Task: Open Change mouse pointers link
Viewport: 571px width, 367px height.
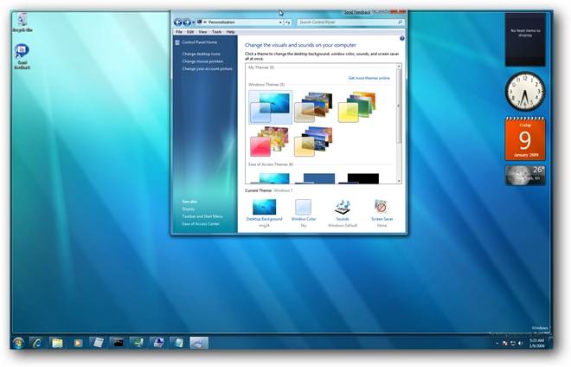Action: click(x=202, y=61)
